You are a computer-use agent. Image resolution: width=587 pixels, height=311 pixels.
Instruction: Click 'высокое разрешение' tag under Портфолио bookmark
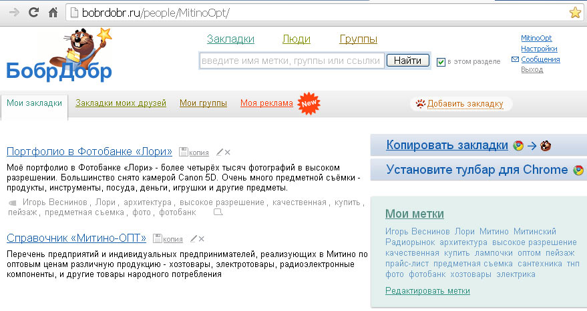coord(222,202)
